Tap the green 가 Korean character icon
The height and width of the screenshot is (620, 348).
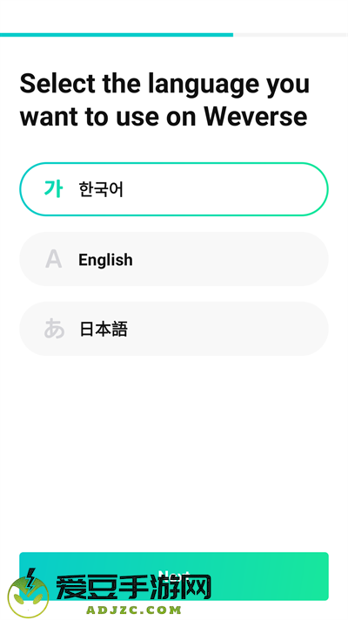pyautogui.click(x=53, y=189)
